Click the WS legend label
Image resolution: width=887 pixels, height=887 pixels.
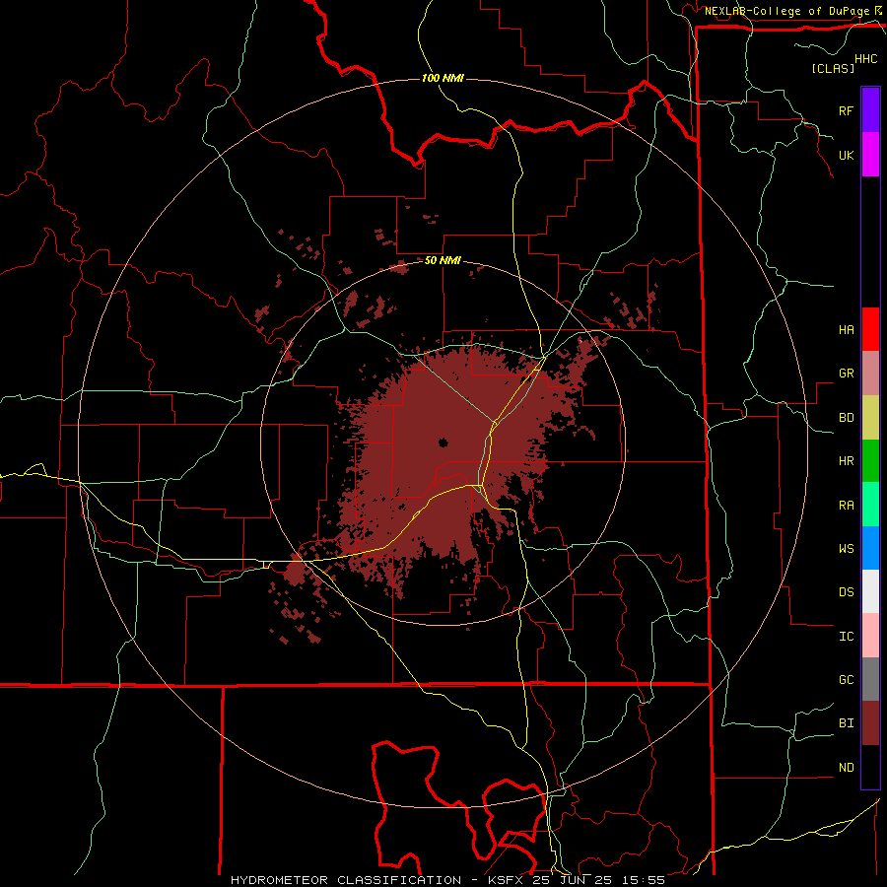click(x=847, y=548)
